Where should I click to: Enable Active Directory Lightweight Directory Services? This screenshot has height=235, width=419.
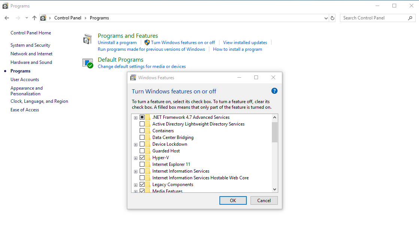[142, 124]
